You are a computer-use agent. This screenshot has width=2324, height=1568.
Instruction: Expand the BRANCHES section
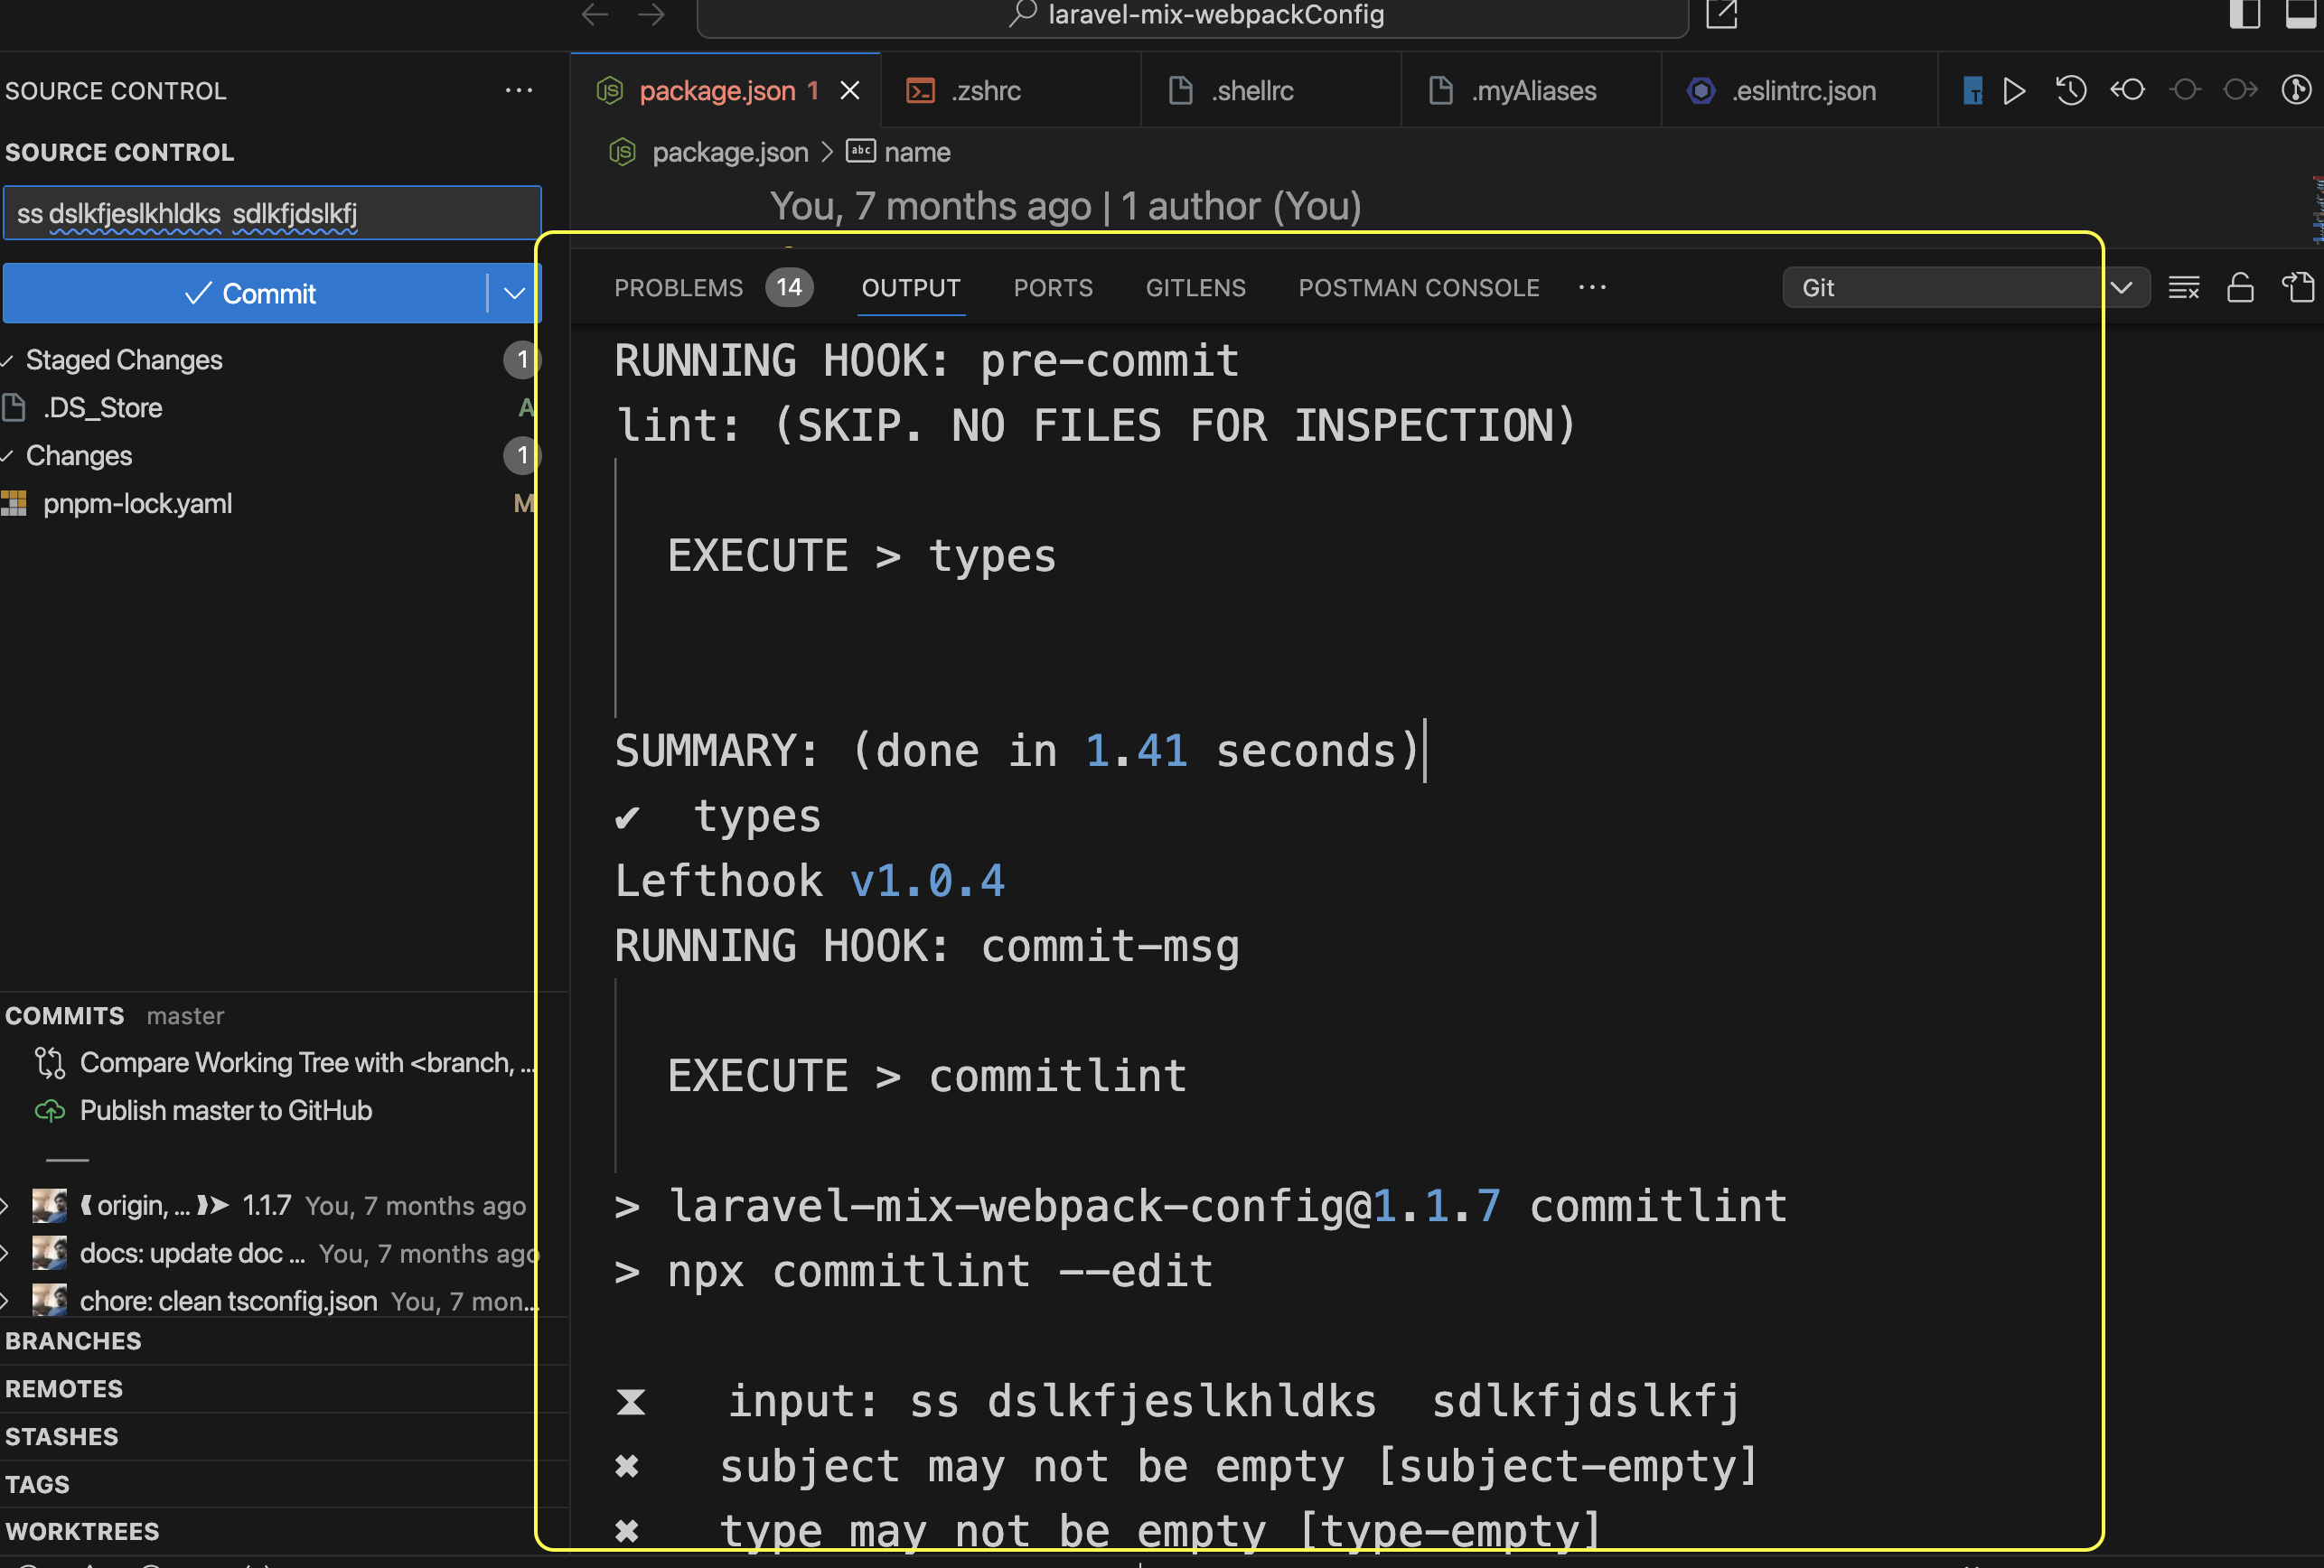pyautogui.click(x=73, y=1341)
